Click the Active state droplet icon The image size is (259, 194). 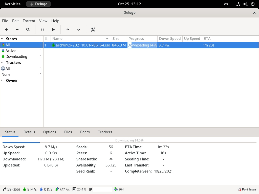click(x=3, y=51)
